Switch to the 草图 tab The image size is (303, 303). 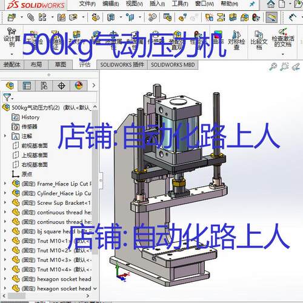tap(61, 65)
